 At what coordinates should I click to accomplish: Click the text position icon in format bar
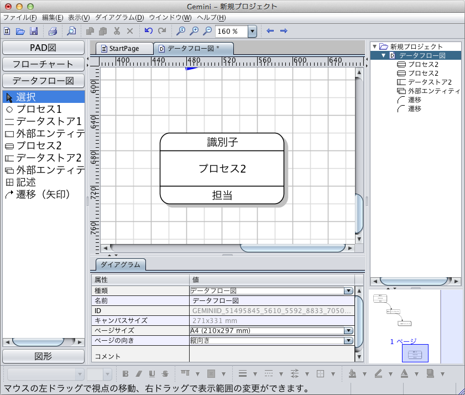point(185,373)
